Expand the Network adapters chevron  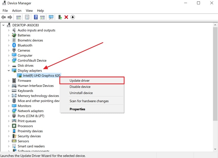tap(9, 111)
